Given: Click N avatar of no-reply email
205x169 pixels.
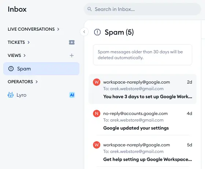Looking at the screenshot, I should tap(97, 114).
